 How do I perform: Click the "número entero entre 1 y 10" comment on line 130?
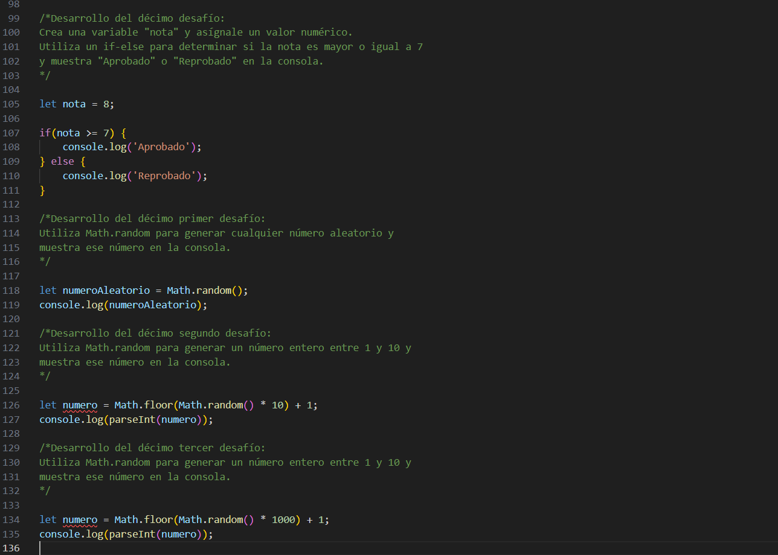point(225,462)
